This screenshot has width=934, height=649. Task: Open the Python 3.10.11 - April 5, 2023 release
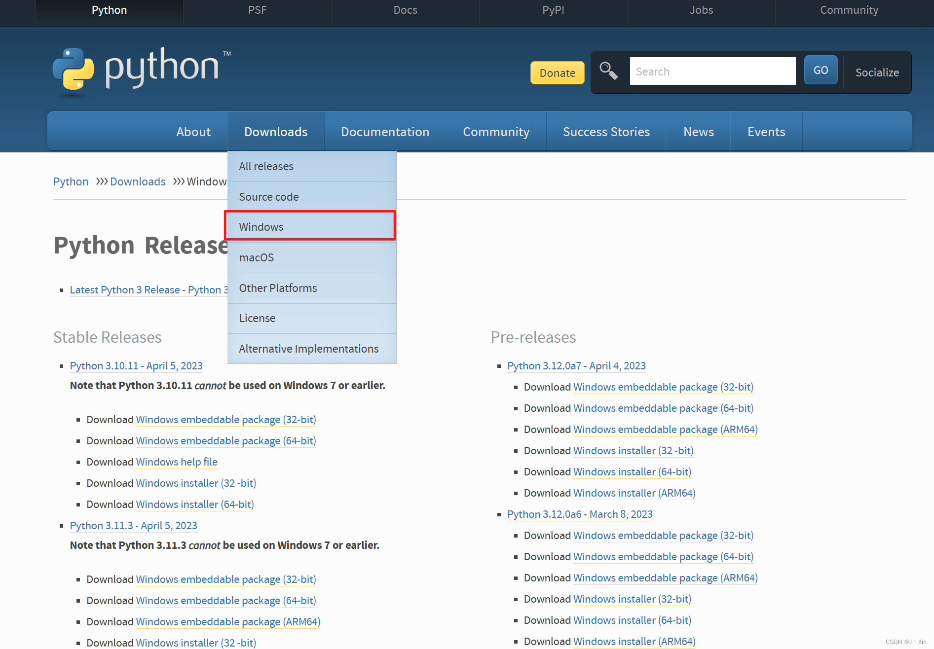pyautogui.click(x=136, y=366)
